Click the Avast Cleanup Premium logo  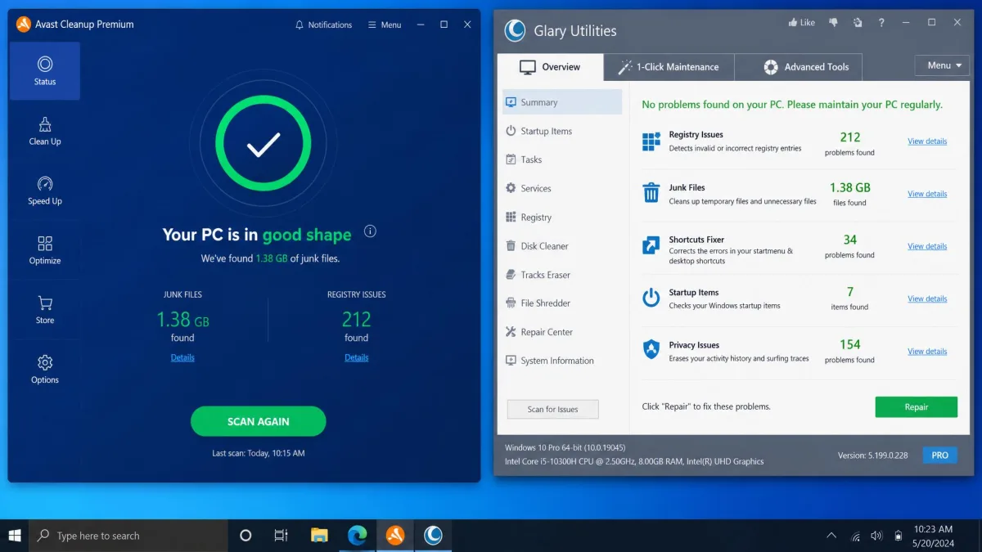24,25
